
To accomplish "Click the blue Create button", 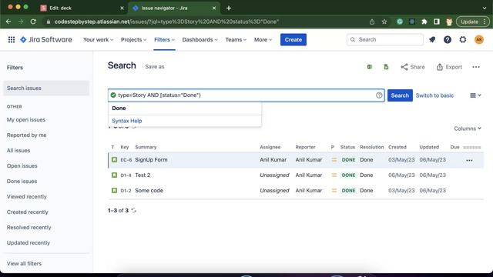I will pyautogui.click(x=293, y=39).
